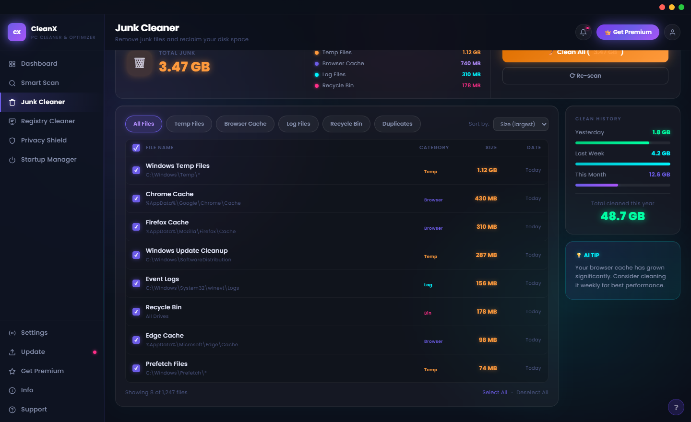Select Junk Cleaner in the sidebar
Viewport: 691px width, 422px height.
(x=52, y=102)
